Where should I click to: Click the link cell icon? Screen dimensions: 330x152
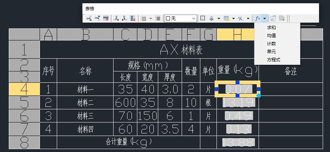273,19
